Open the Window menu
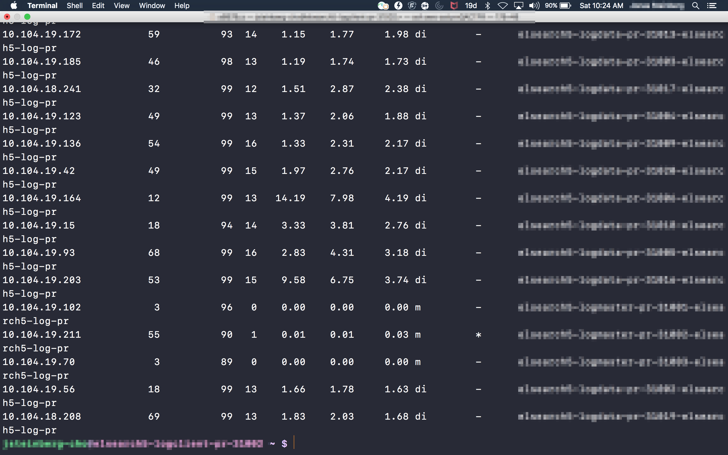728x455 pixels. point(152,5)
